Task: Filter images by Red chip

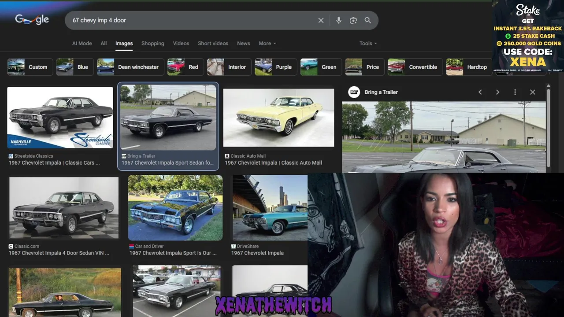Action: pyautogui.click(x=186, y=67)
